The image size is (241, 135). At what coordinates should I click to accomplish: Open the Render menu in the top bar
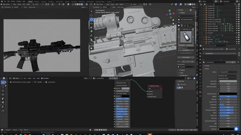click(13, 1)
